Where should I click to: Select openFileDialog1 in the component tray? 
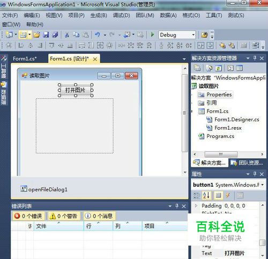click(x=44, y=189)
